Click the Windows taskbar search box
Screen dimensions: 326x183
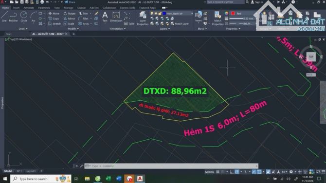click(x=41, y=179)
